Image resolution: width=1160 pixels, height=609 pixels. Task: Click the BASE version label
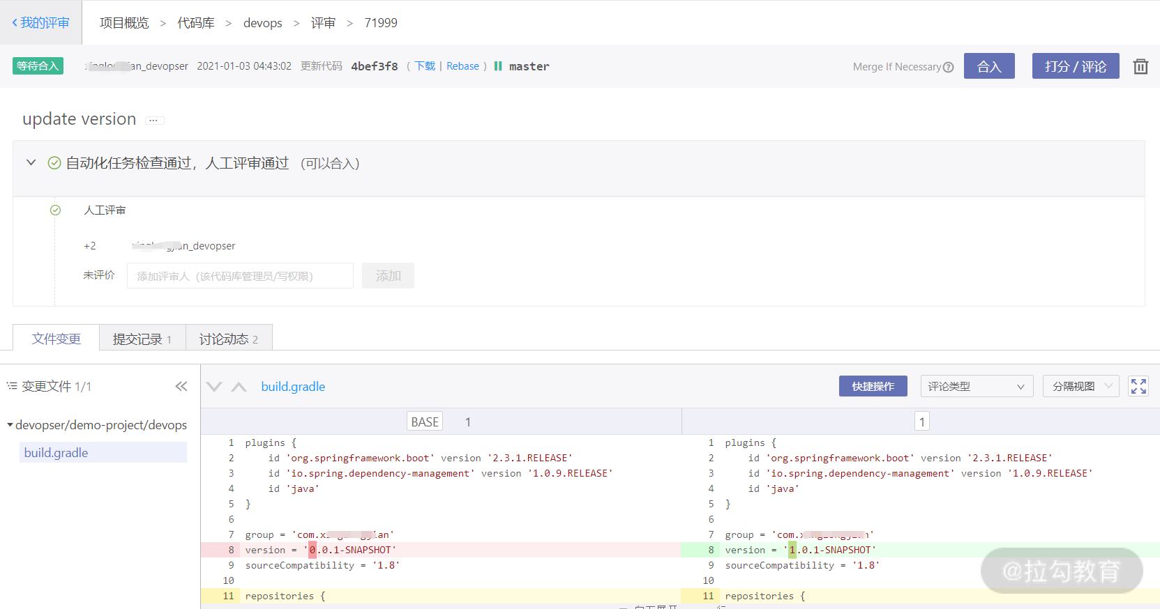[x=425, y=422]
